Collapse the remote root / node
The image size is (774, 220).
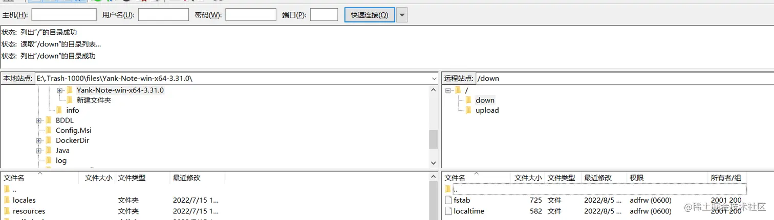click(448, 90)
